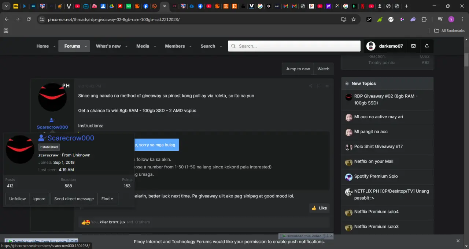
Task: Switch to the Netflix tab
Action: coord(362,6)
